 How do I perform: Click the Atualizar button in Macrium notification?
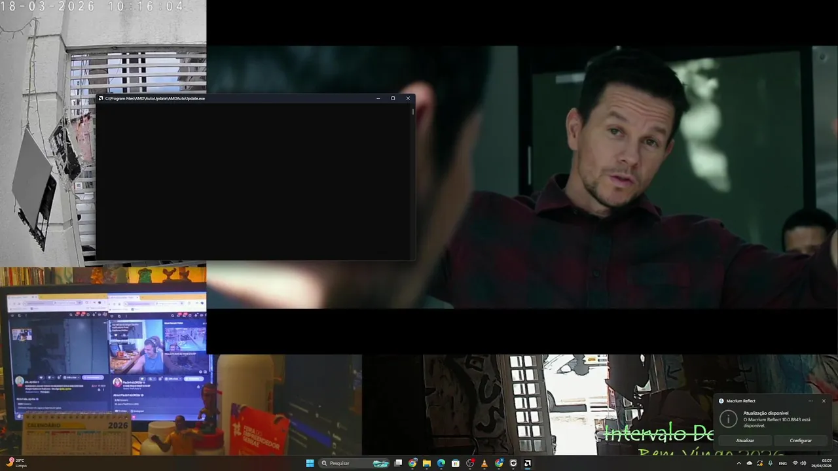click(745, 440)
